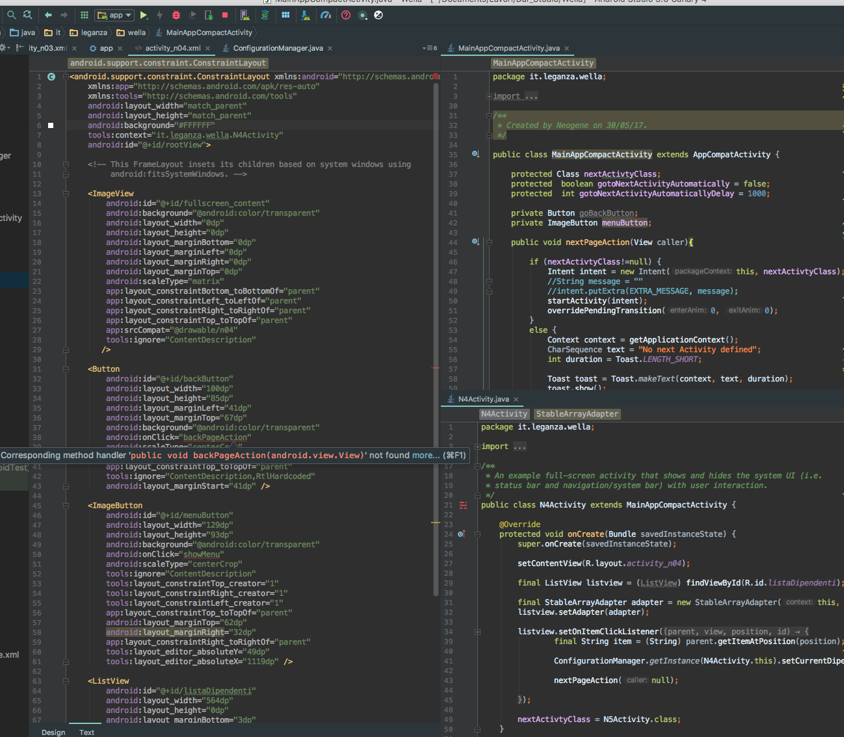Click the green Run app button
The width and height of the screenshot is (844, 737).
[x=144, y=15]
